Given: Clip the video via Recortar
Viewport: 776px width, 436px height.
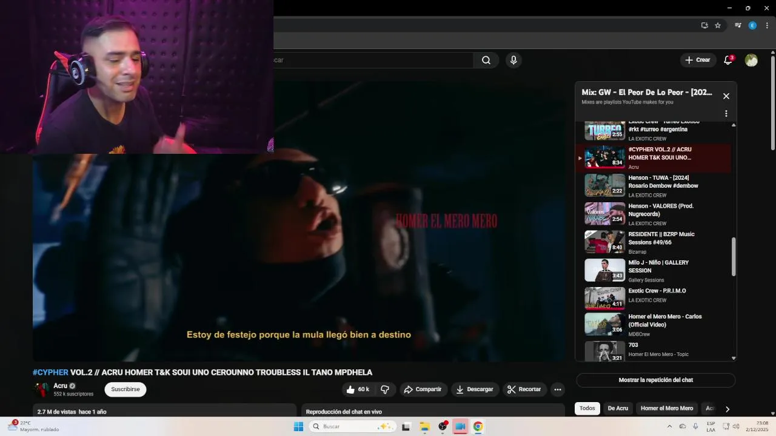Looking at the screenshot, I should pos(524,389).
